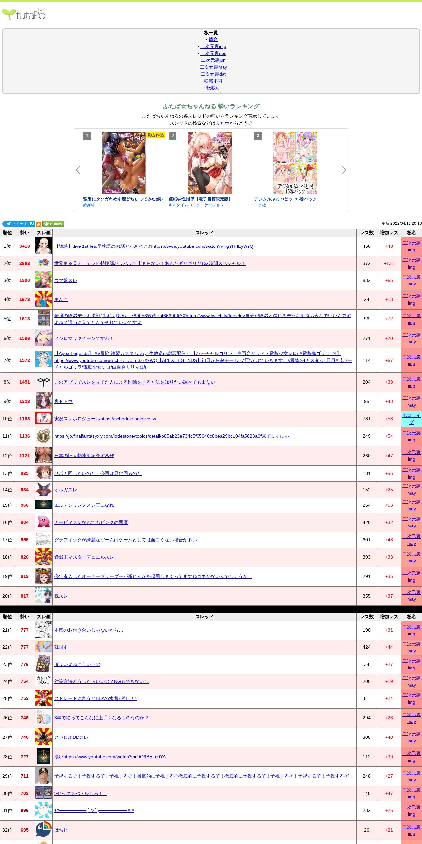Select 二次元裏dat in the board list
This screenshot has width=422, height=844.
(x=213, y=74)
